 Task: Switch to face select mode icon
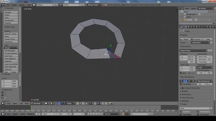click(x=83, y=104)
